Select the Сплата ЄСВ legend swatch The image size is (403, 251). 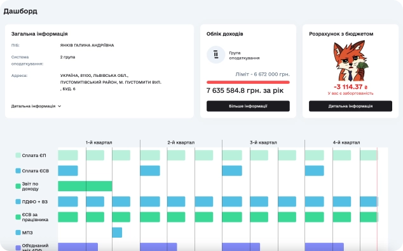[x=18, y=170]
